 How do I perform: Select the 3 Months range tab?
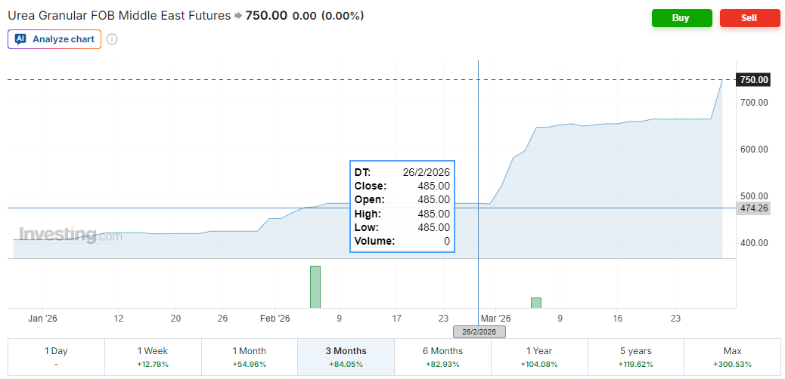click(x=346, y=357)
